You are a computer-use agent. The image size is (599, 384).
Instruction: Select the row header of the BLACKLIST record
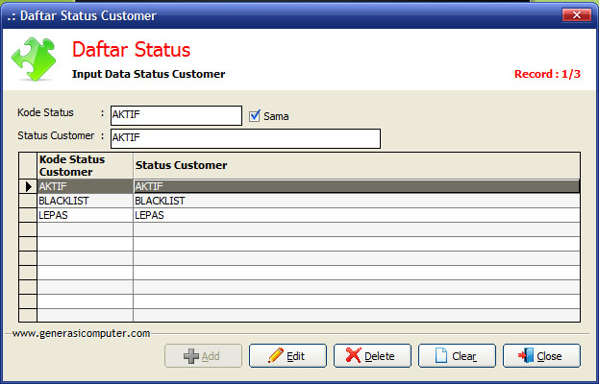point(28,202)
